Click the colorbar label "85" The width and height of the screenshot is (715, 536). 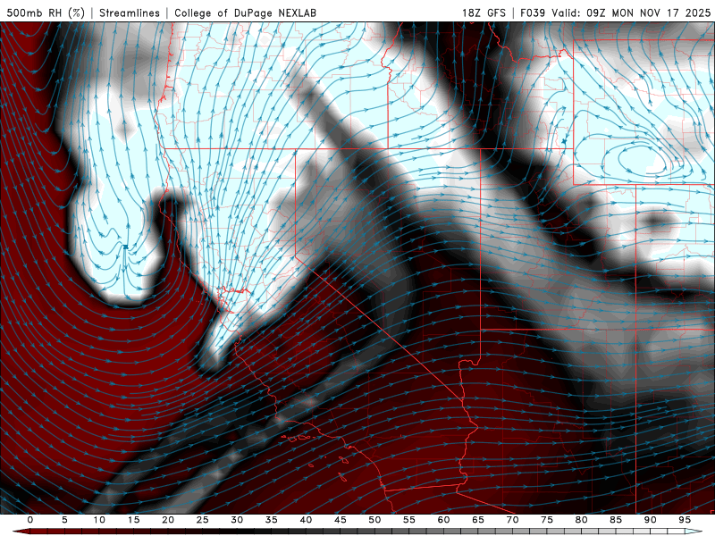point(616,520)
